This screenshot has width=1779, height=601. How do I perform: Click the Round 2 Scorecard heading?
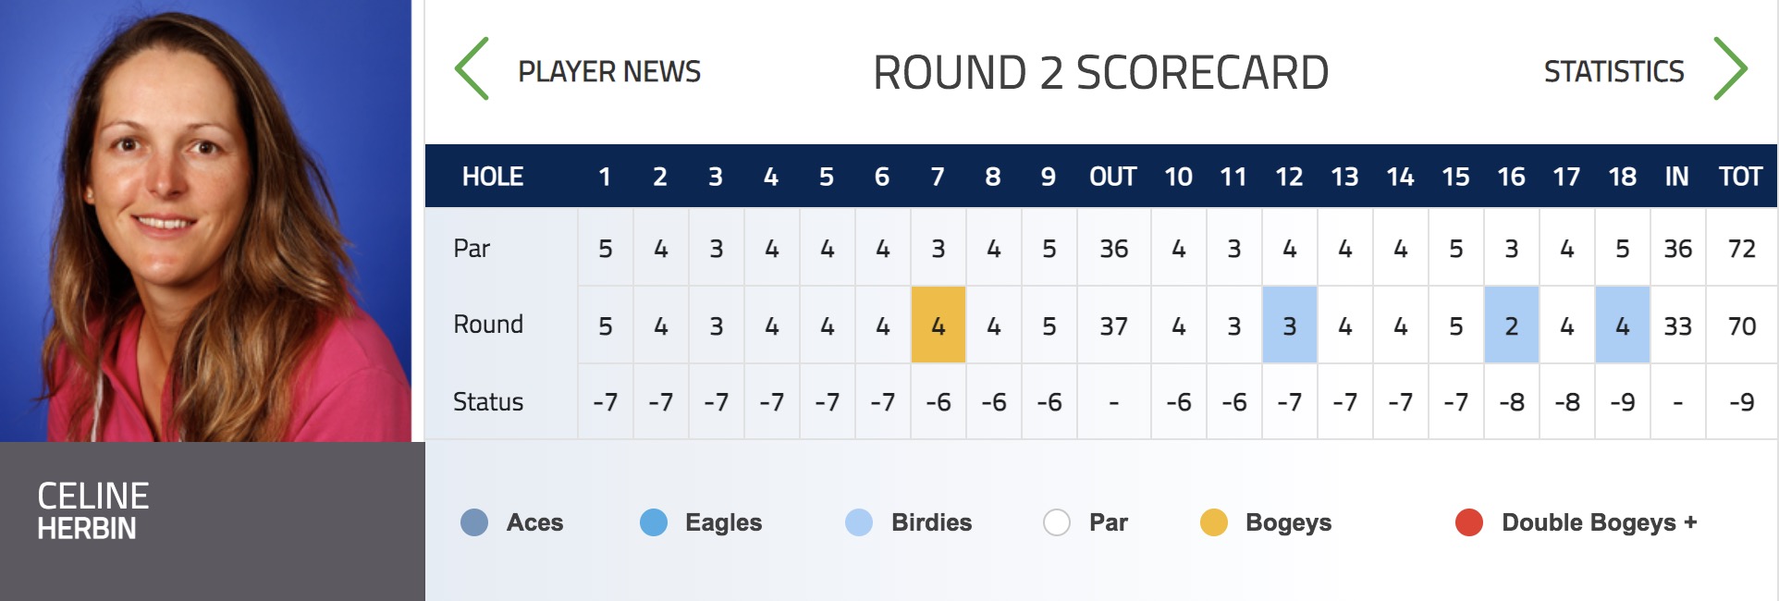pos(1100,72)
